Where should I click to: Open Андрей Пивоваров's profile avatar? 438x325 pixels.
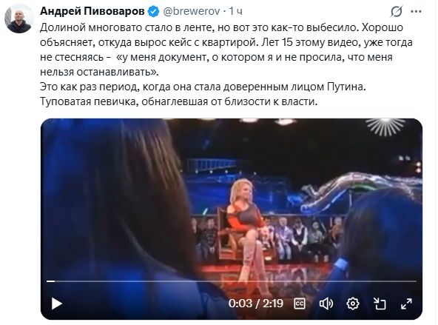click(x=19, y=19)
